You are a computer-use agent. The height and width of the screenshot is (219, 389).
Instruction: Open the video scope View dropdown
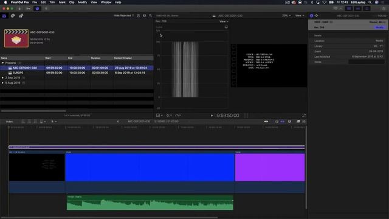[x=224, y=21]
